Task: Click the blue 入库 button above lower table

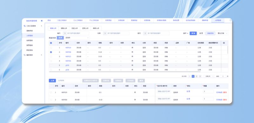Action: pos(52,80)
